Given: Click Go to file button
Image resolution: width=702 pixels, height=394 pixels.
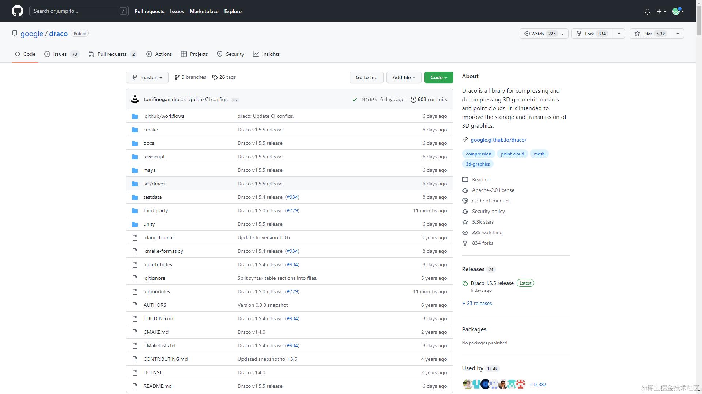Looking at the screenshot, I should click(366, 77).
